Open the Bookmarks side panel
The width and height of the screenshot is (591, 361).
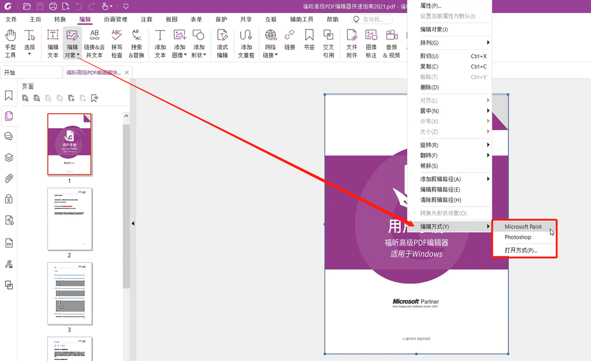coord(9,96)
